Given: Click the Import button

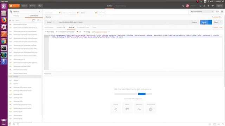Looking at the screenshot, I should pos(24,6).
